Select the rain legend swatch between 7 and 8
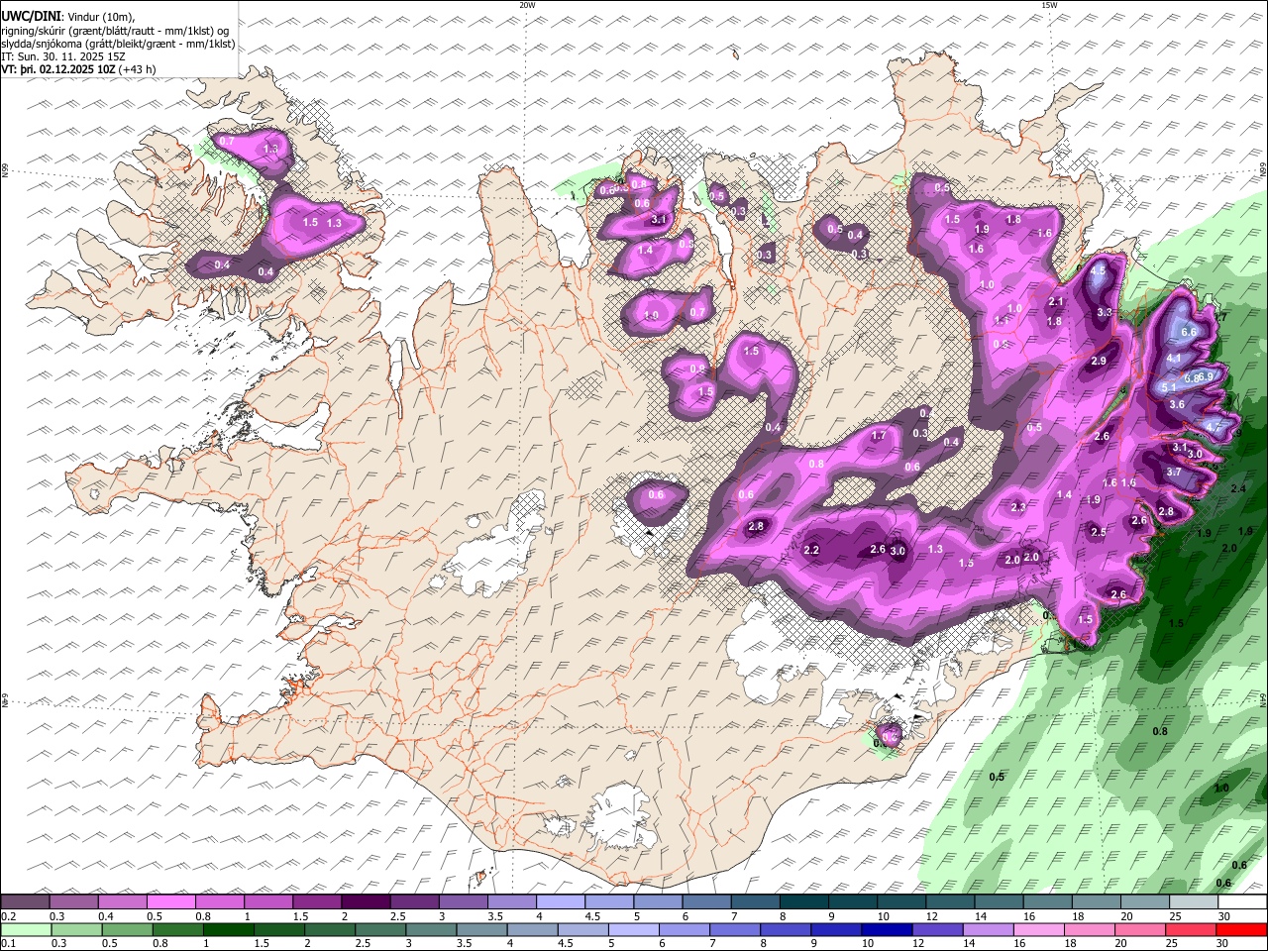 734,929
